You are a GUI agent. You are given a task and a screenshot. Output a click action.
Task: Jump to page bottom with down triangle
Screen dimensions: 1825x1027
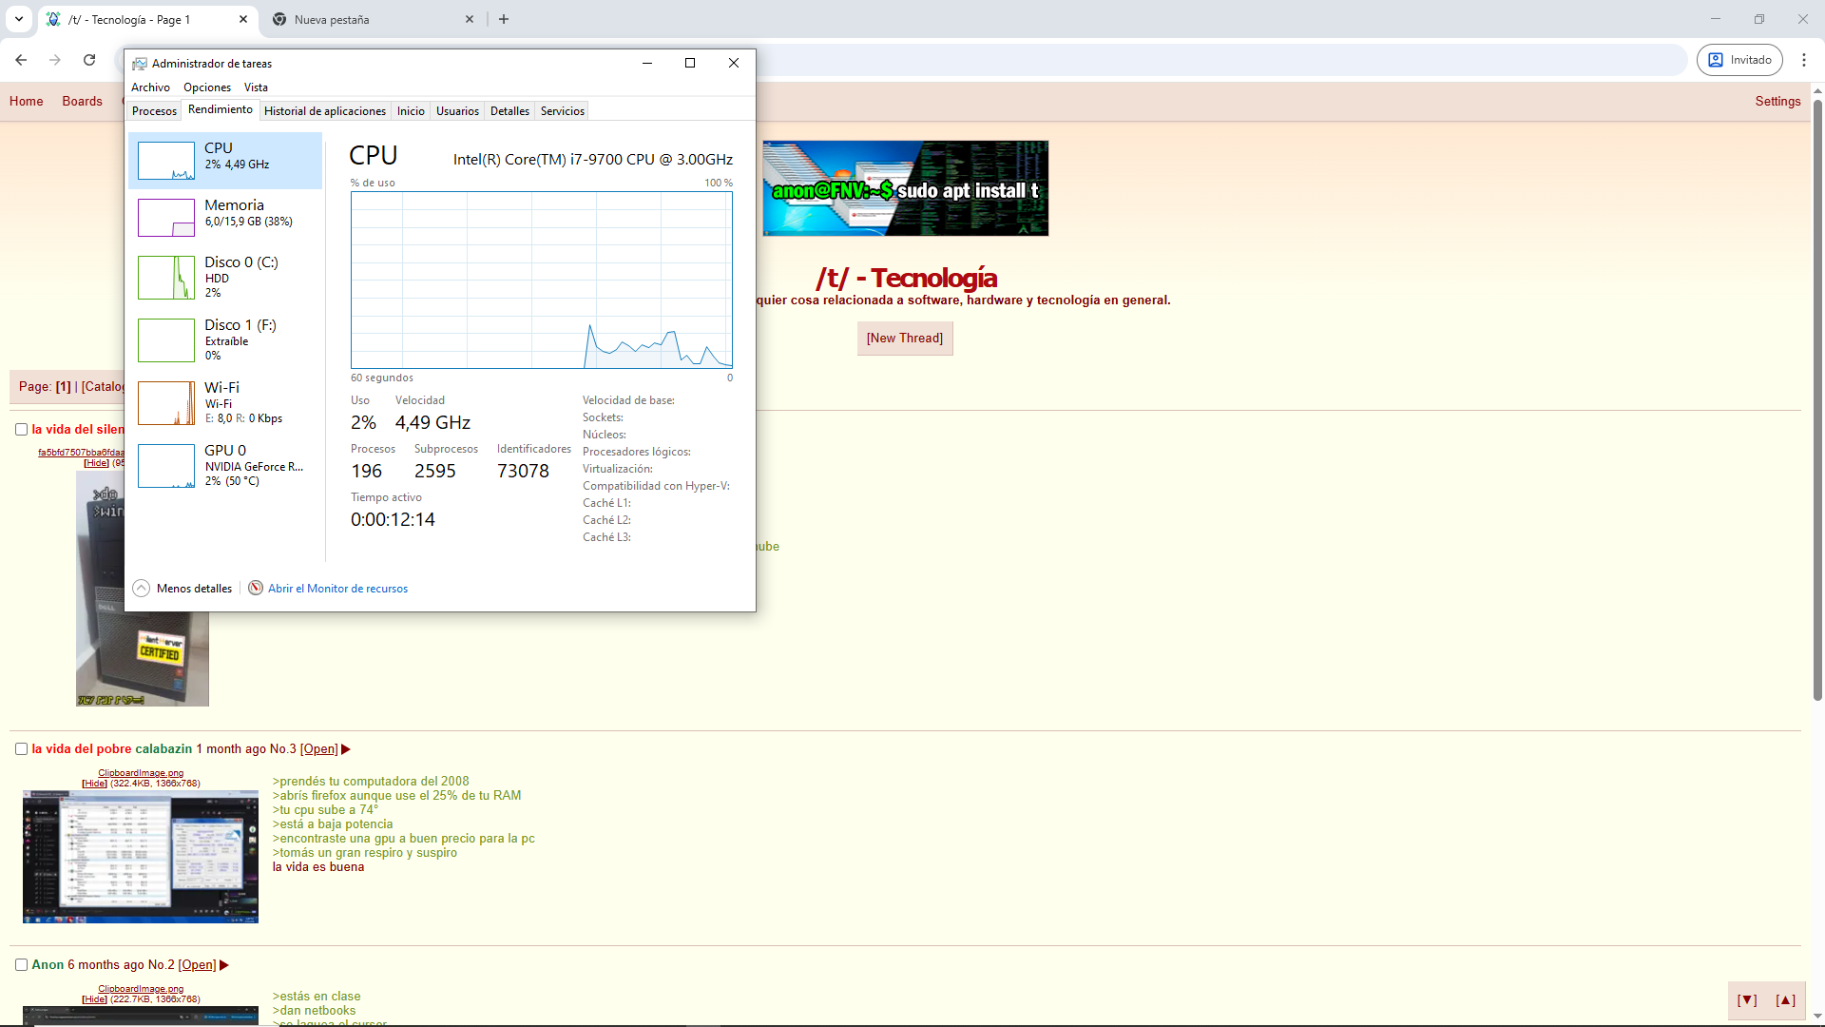tap(1747, 1000)
